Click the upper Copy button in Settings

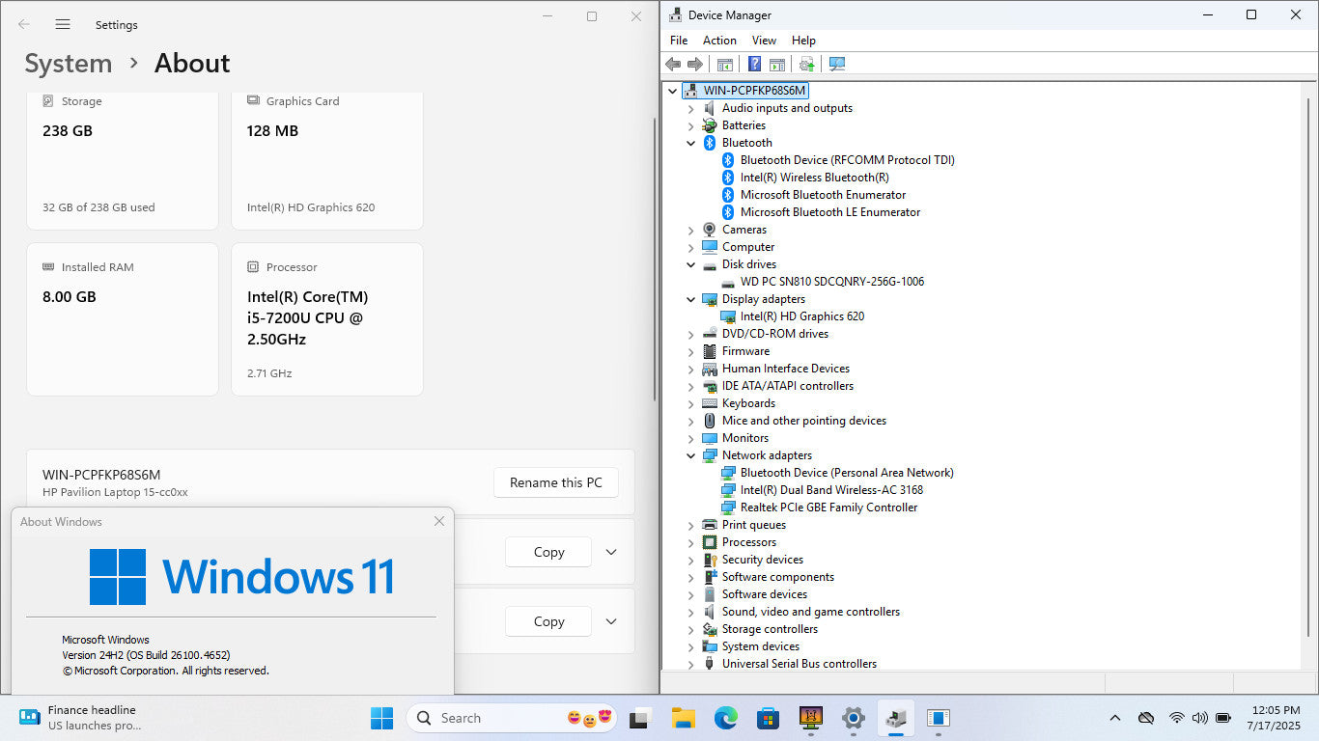(x=548, y=552)
